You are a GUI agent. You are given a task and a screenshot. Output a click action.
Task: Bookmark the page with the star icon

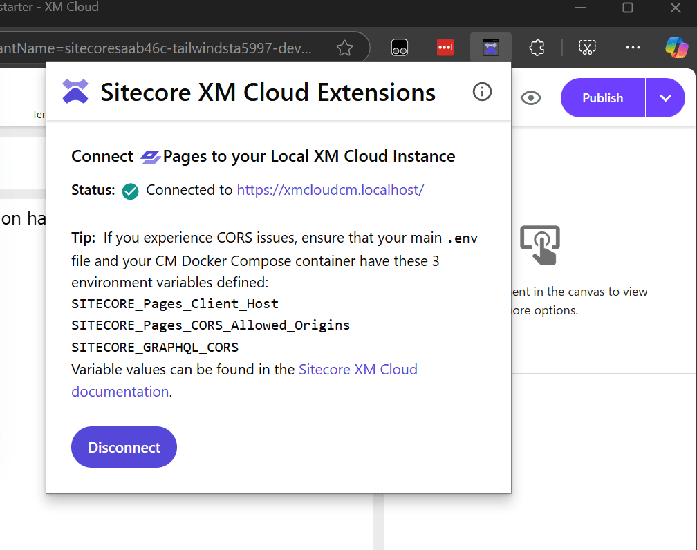pyautogui.click(x=344, y=48)
